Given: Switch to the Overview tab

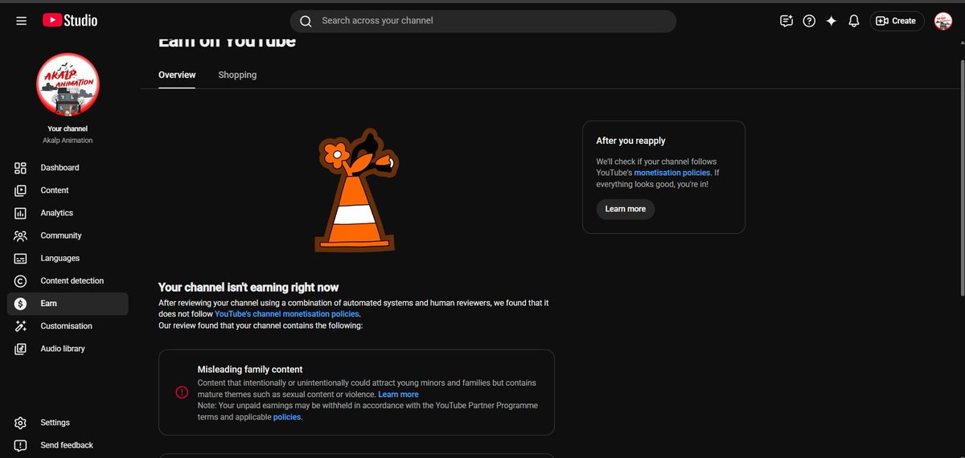Looking at the screenshot, I should (x=177, y=75).
